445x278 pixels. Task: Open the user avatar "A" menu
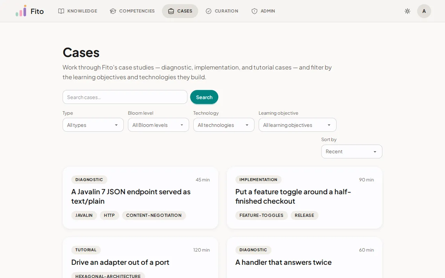(x=424, y=11)
